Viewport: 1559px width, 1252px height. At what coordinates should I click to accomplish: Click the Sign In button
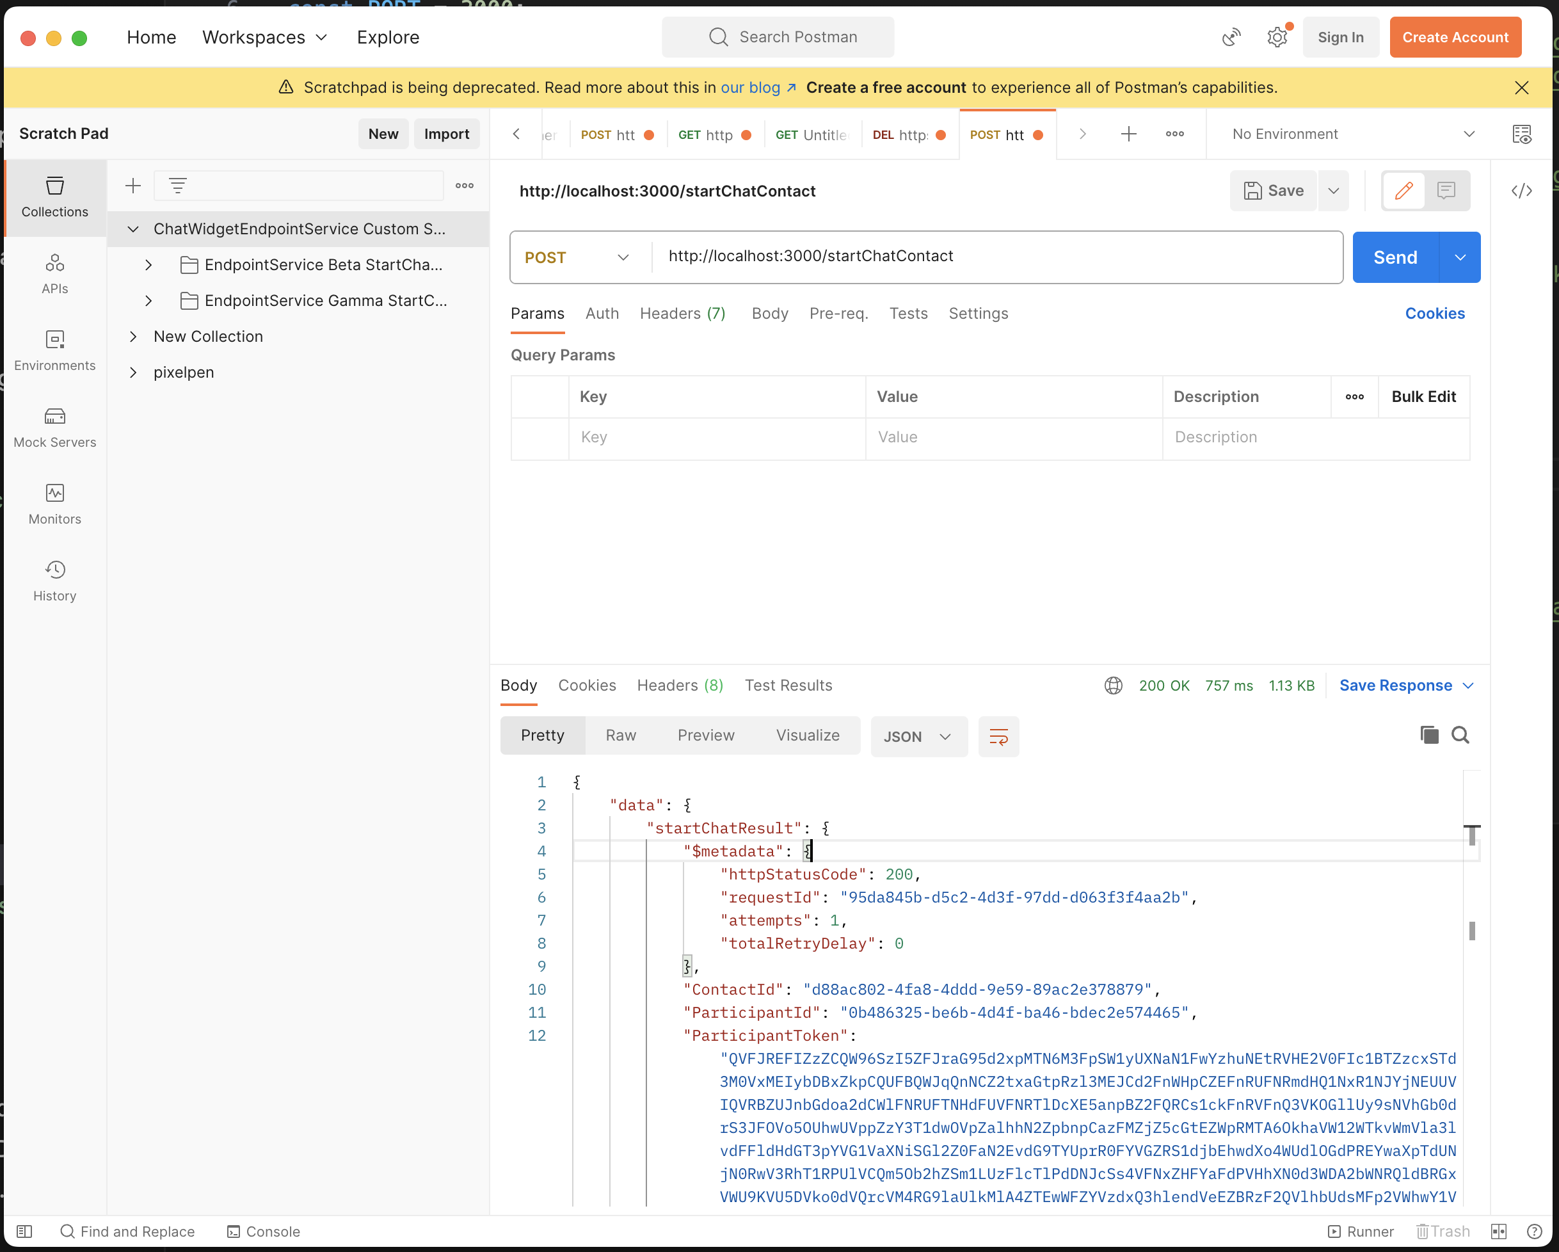[x=1340, y=37]
